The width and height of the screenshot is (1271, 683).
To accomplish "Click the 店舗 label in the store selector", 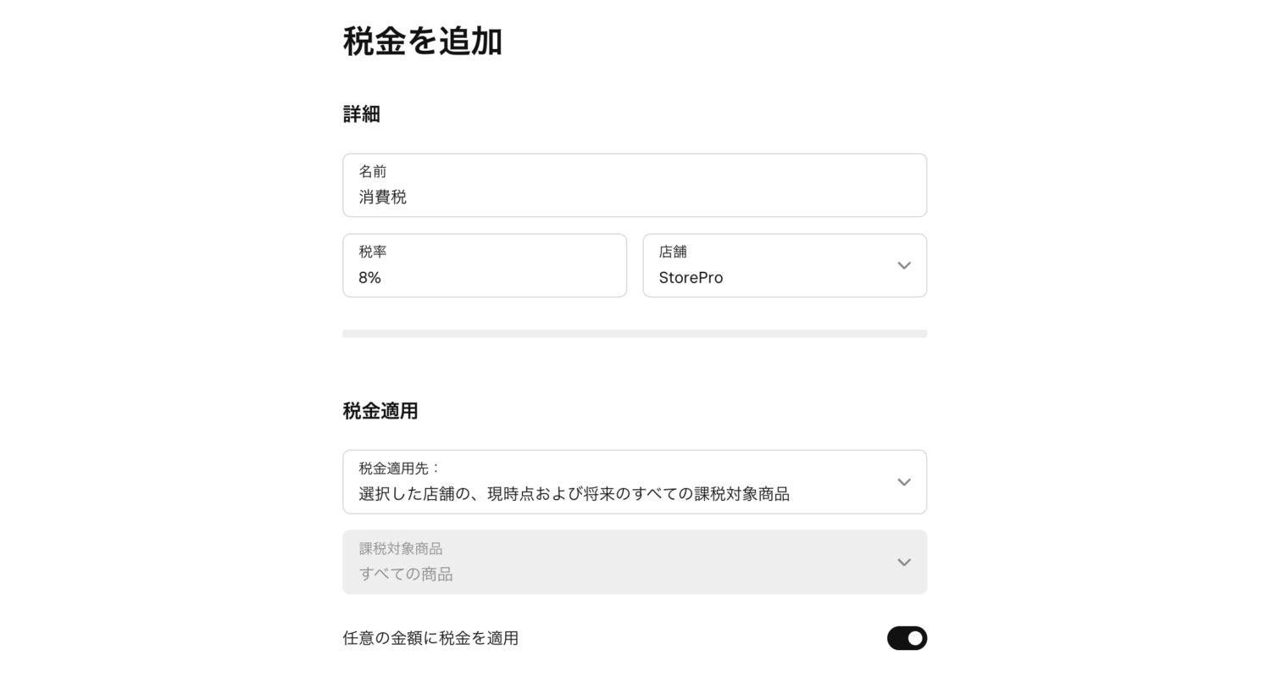I will (x=673, y=252).
